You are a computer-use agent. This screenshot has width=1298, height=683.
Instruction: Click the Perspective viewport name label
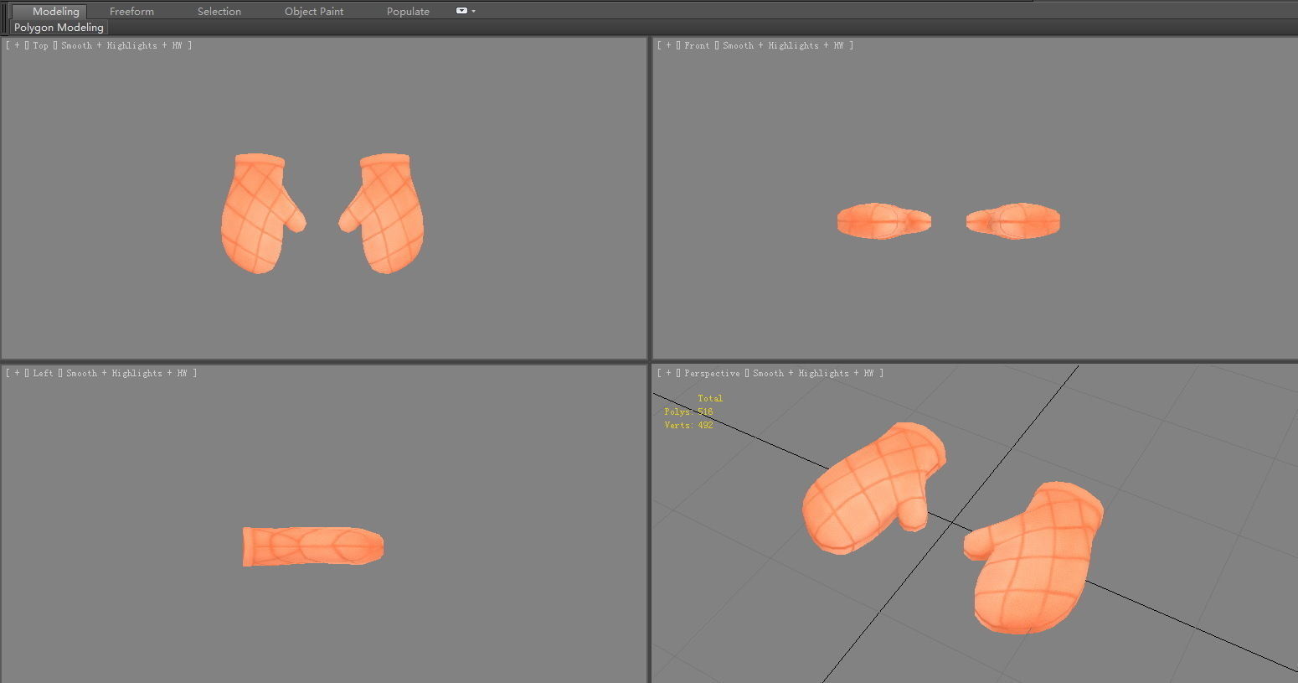pos(712,373)
